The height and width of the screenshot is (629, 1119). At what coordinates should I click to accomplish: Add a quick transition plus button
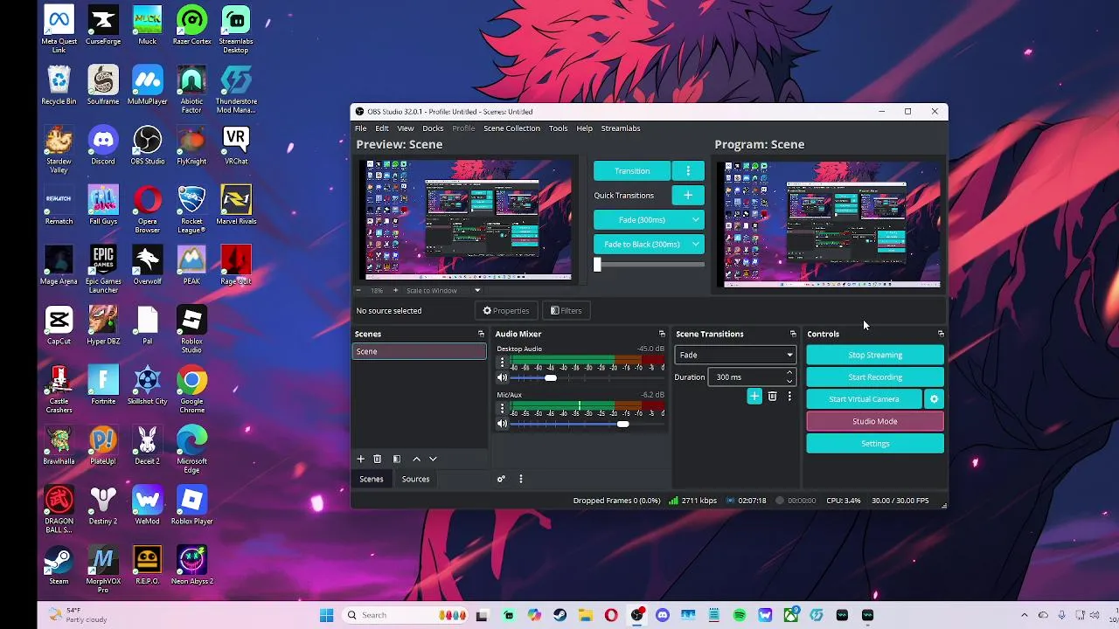point(688,196)
